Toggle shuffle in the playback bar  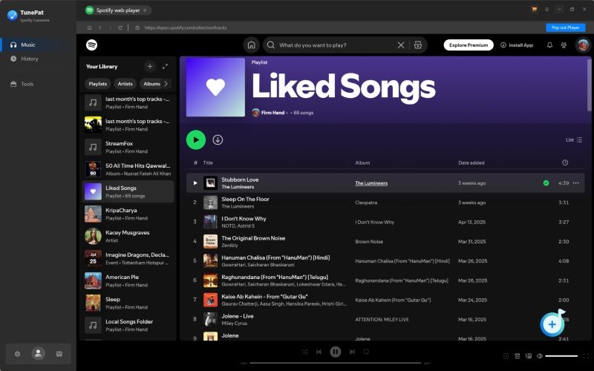(304, 352)
